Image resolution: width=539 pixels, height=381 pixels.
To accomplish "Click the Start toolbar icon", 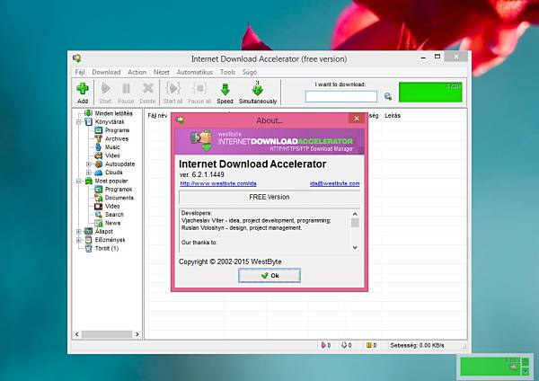I will coord(105,88).
